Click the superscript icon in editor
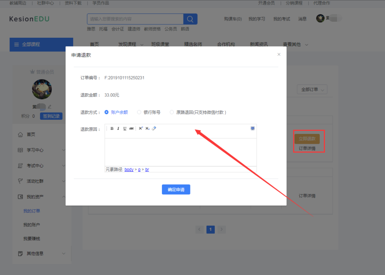385x275 pixels. 141,129
